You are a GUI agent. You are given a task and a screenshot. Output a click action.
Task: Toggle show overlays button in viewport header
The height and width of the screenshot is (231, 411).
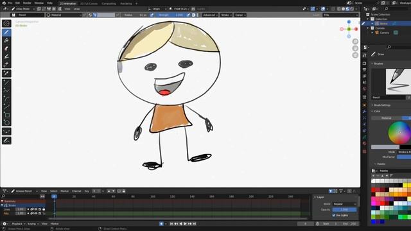click(x=323, y=8)
